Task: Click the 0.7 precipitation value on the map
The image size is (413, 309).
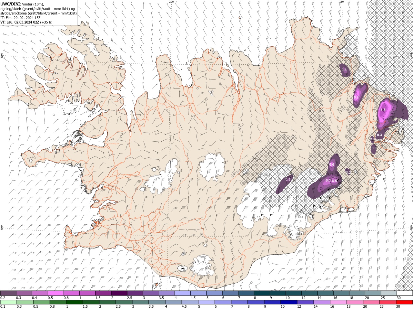Action: point(356,97)
